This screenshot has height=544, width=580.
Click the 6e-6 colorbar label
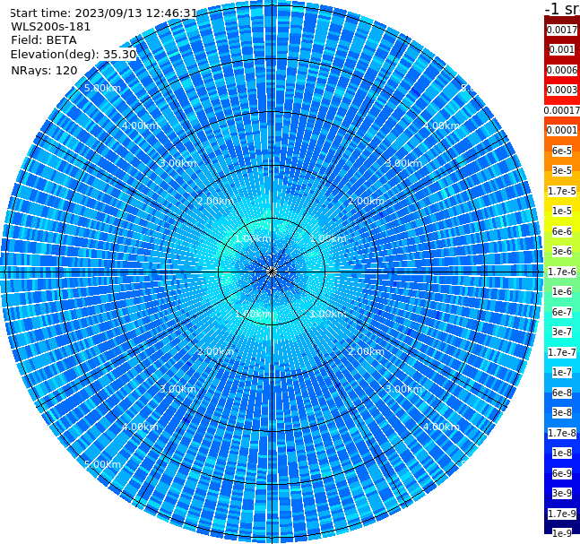coord(562,231)
